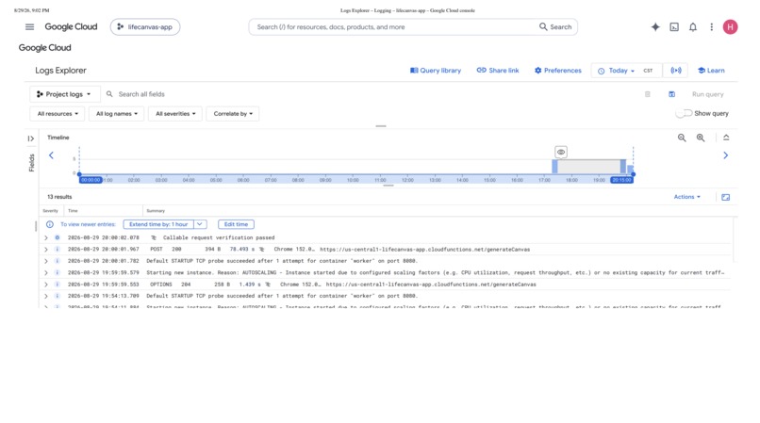Click Share link
760x423 pixels.
(498, 71)
